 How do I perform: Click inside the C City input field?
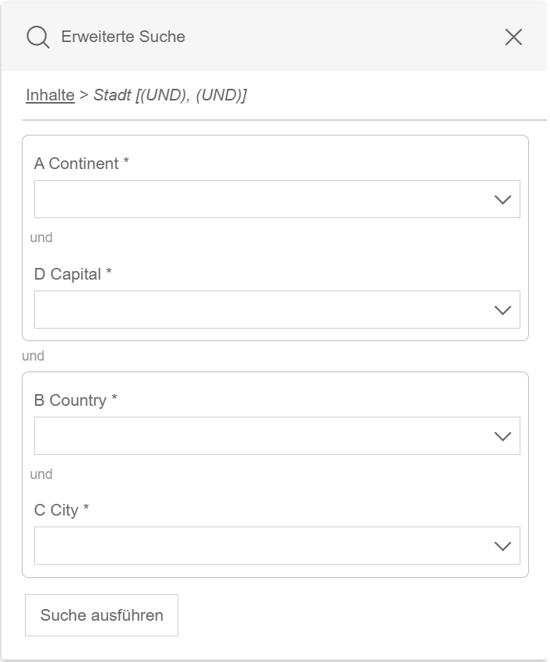[x=234, y=546]
